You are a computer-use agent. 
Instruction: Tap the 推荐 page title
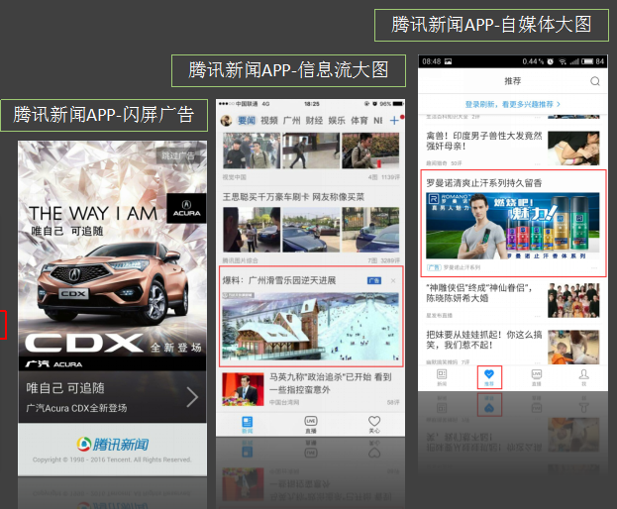513,81
